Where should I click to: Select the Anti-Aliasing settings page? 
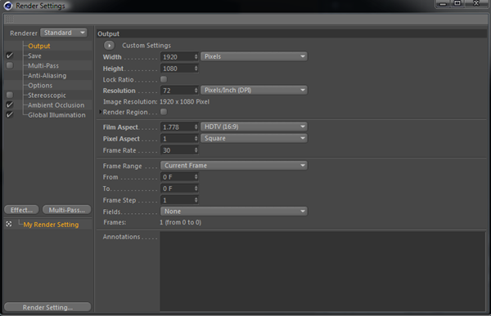[x=47, y=76]
